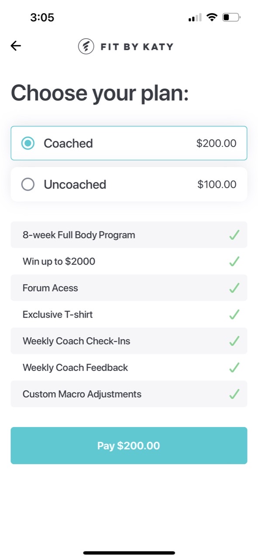Tap the Choose your plan heading

(x=100, y=93)
